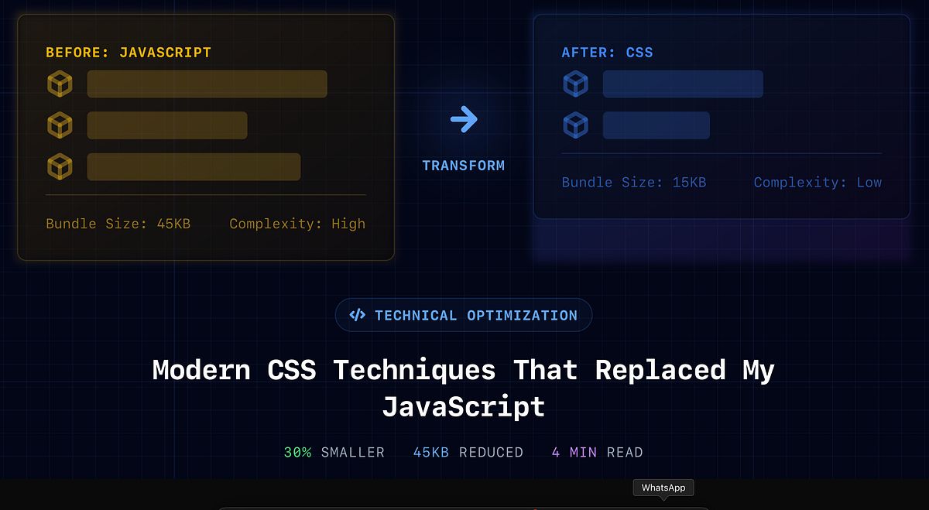Toggle the Before: JavaScript comparison panel
This screenshot has width=929, height=510.
tap(205, 137)
